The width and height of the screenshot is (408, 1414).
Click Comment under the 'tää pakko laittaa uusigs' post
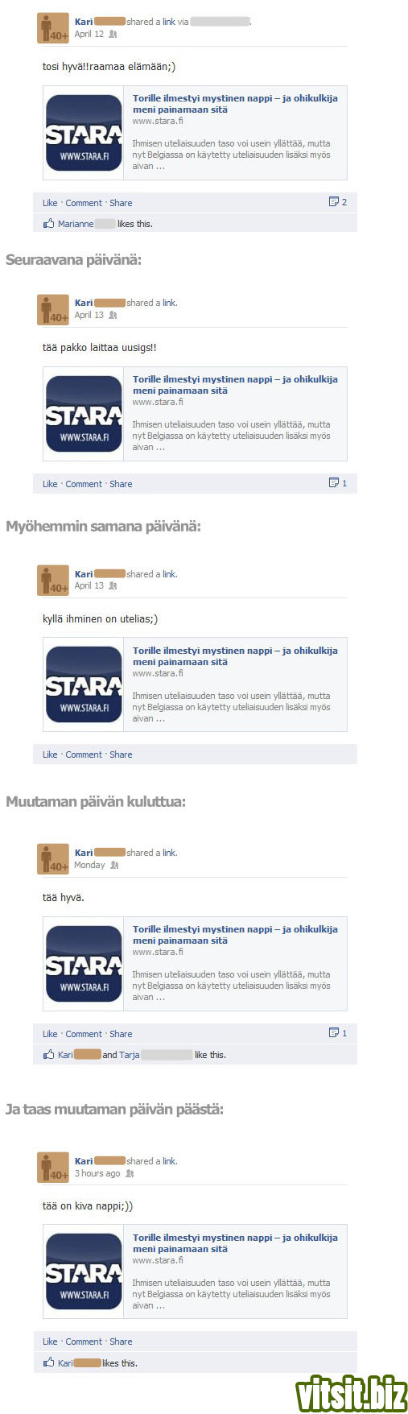pyautogui.click(x=84, y=484)
